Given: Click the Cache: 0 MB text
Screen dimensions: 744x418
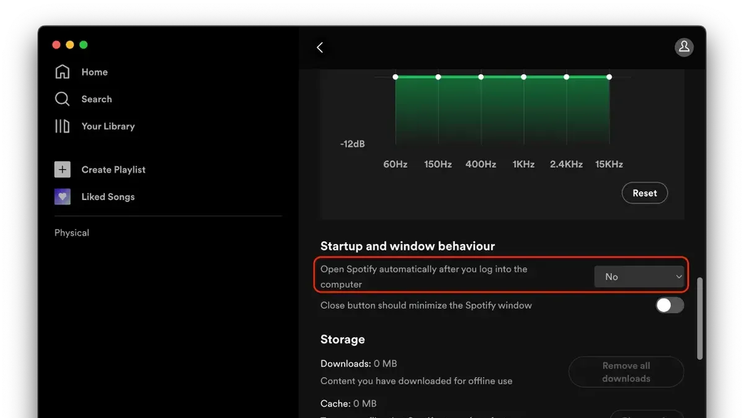Looking at the screenshot, I should click(x=348, y=404).
